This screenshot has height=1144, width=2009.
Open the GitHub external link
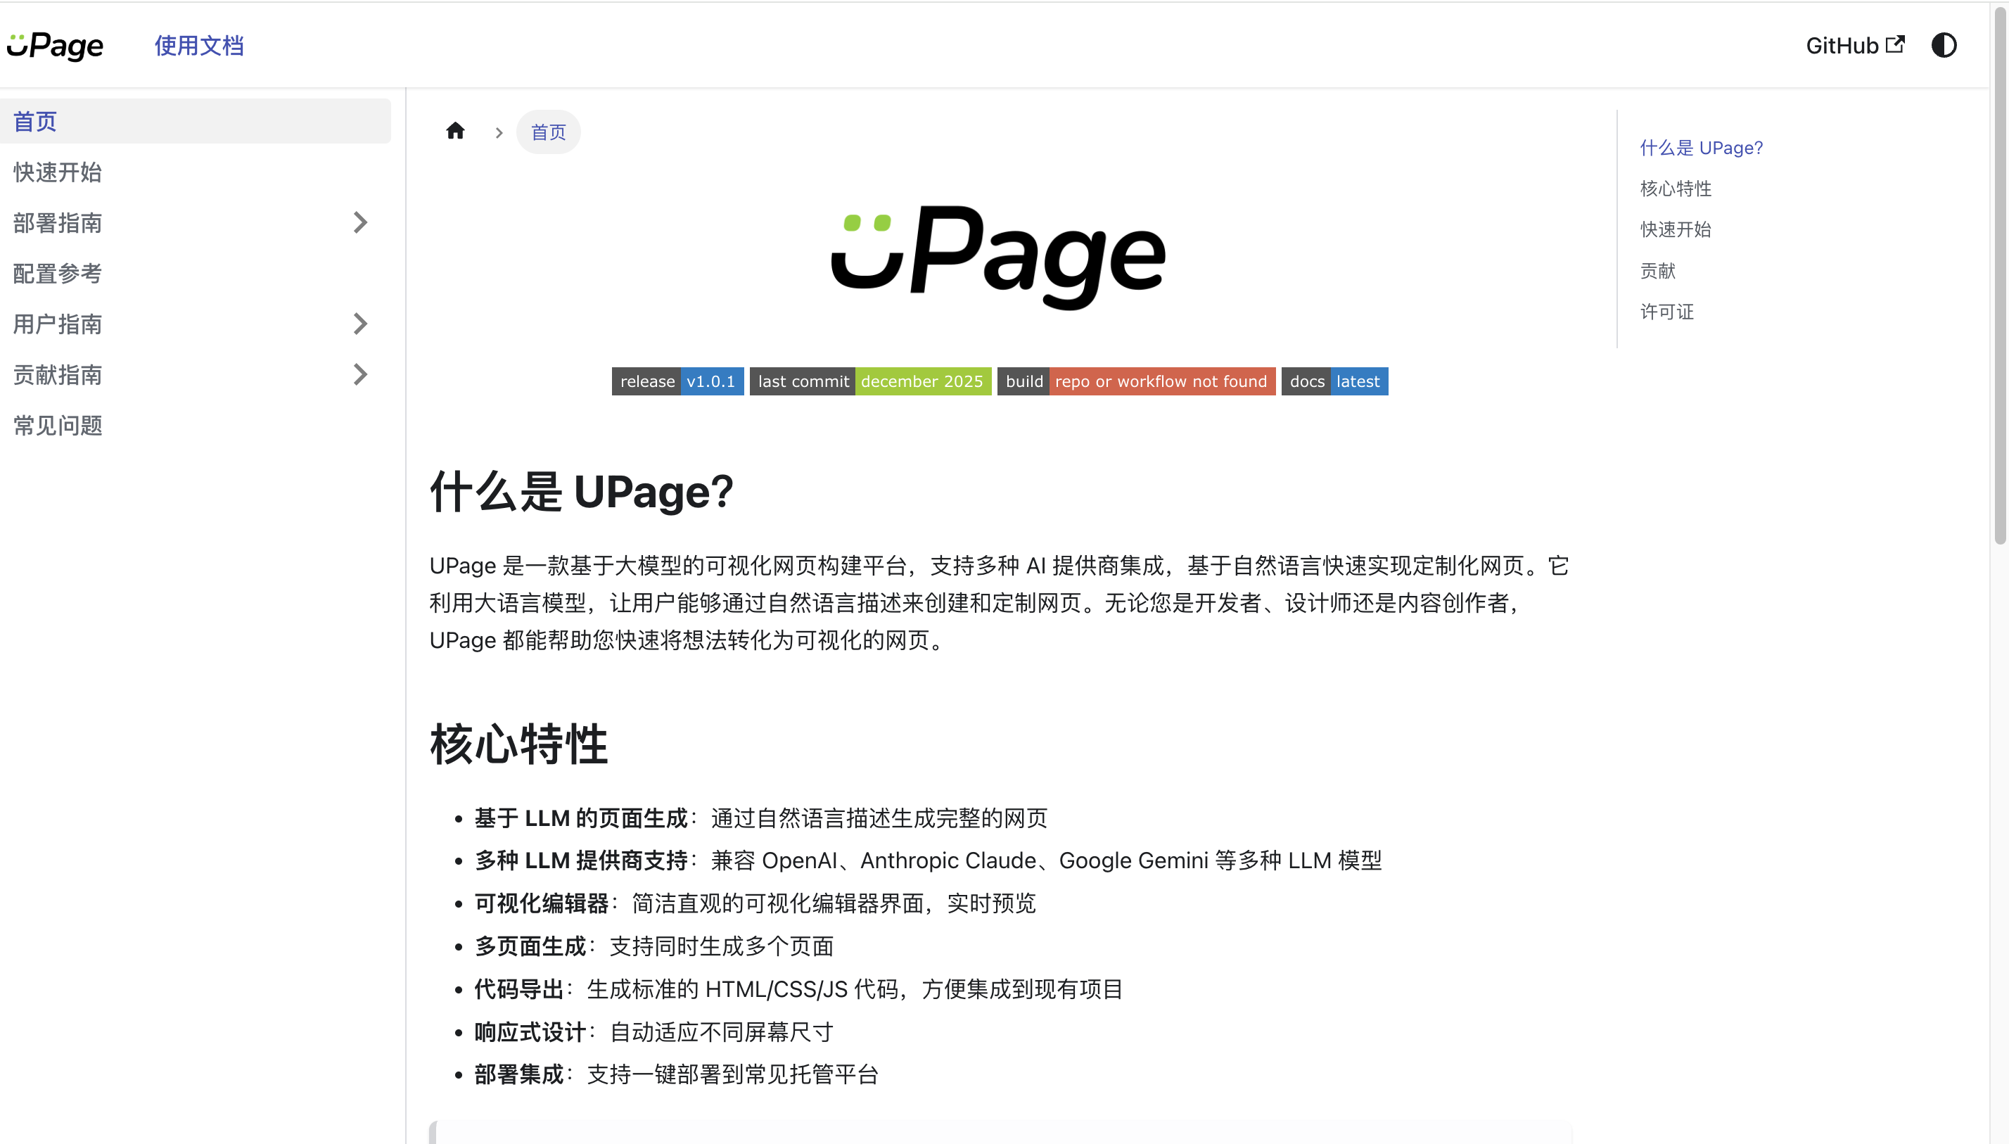1854,45
